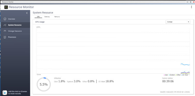This screenshot has height=96, width=195.
Task: Click the System Resource graph icon
Action: pyautogui.click(x=5, y=25)
